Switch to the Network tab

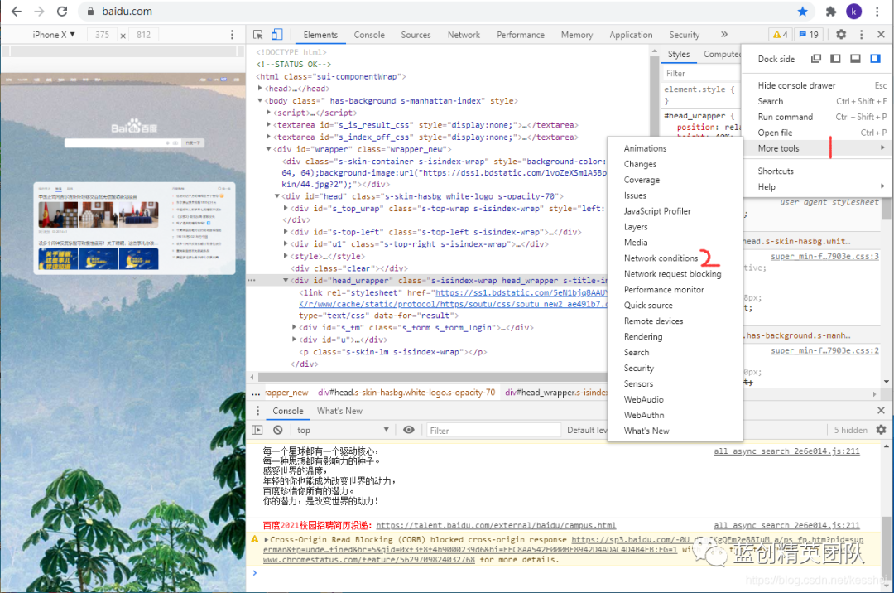pos(464,35)
